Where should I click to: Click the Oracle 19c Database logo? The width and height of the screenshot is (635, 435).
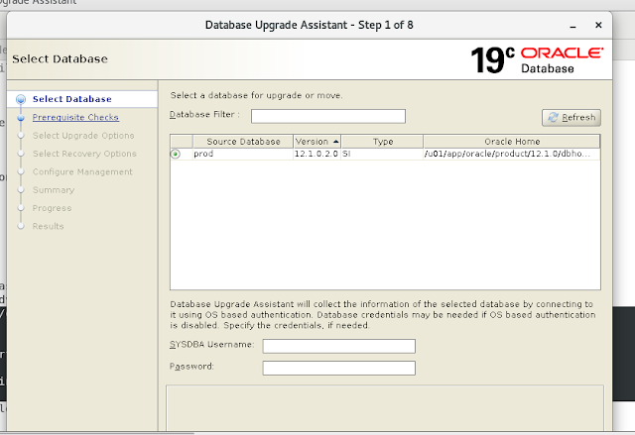point(537,59)
